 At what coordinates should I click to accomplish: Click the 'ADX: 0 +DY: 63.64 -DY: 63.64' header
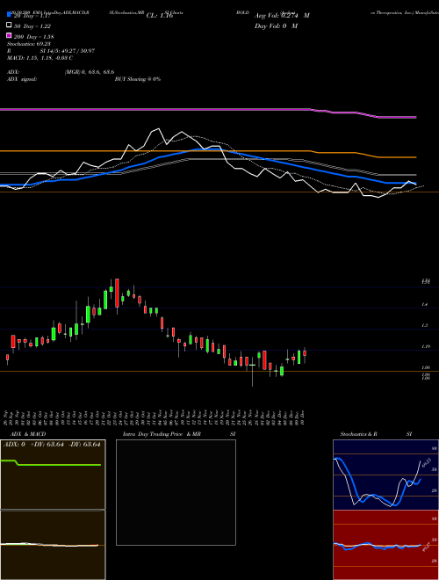[x=52, y=445]
